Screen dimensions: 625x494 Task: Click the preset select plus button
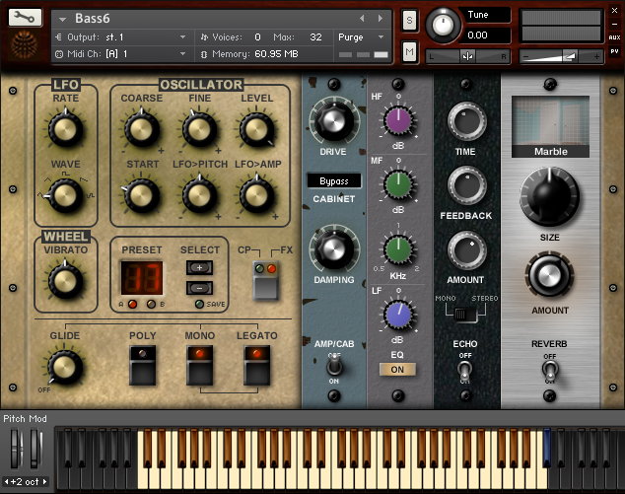point(199,267)
